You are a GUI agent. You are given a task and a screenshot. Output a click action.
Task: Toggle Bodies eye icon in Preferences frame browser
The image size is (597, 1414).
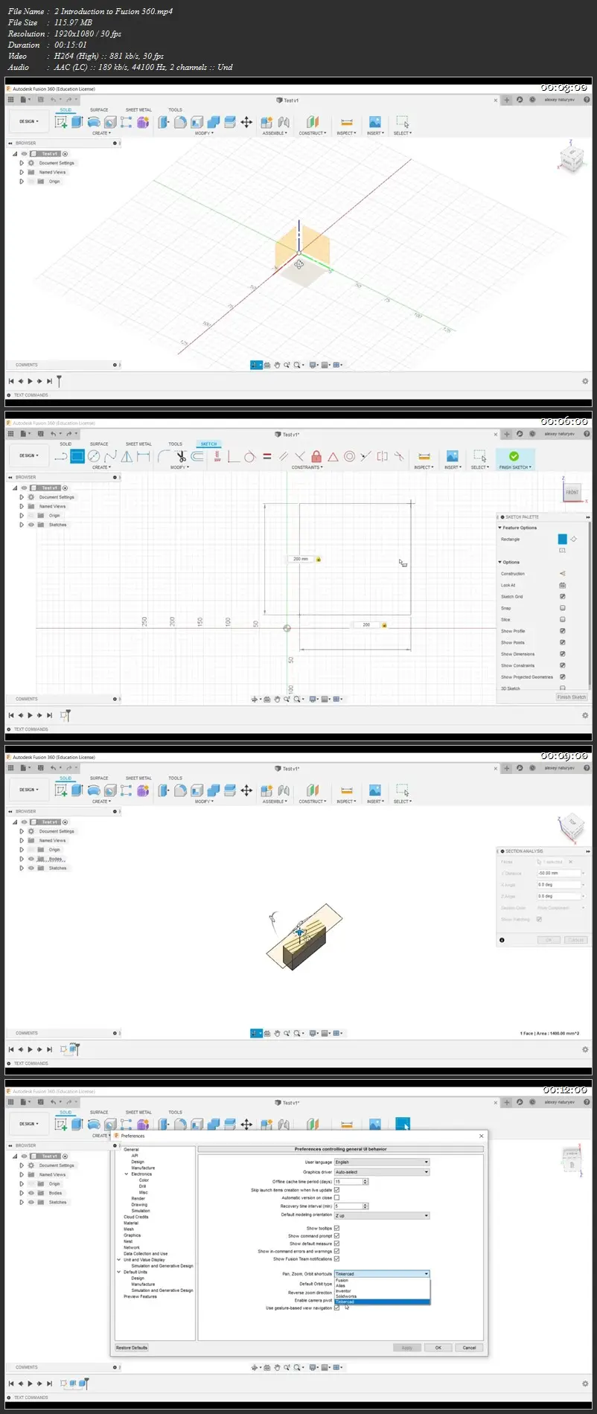(x=31, y=1193)
